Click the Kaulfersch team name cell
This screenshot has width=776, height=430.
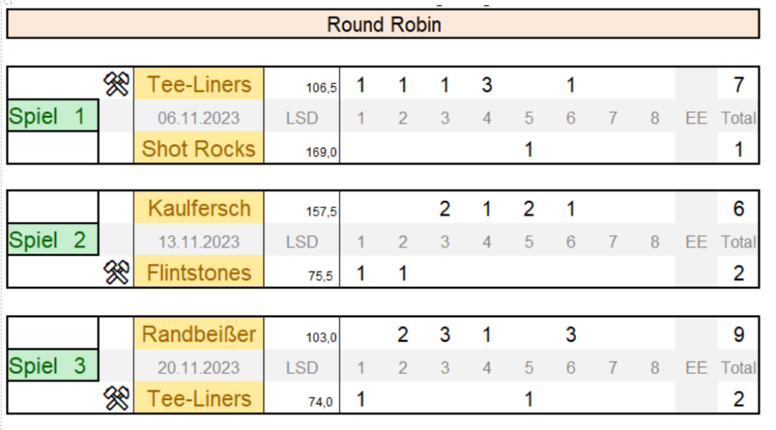coord(199,208)
